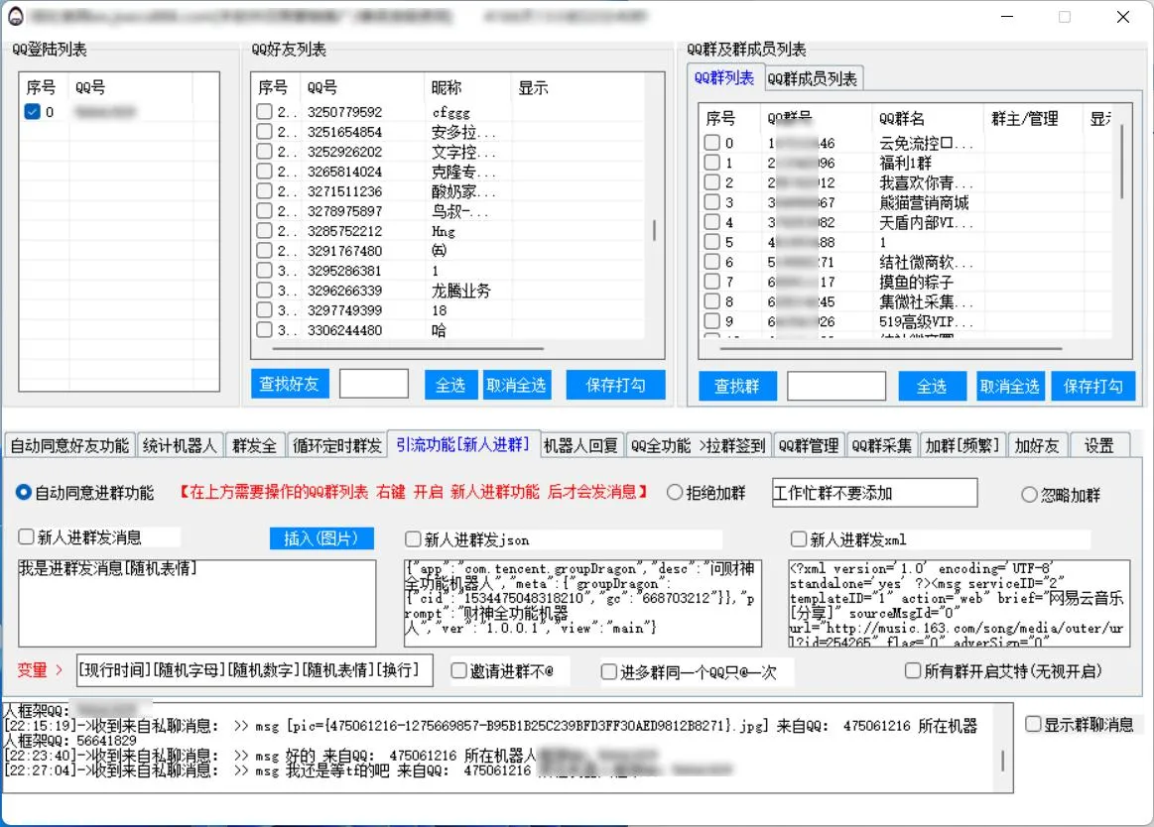Open the 机器人回复 tab
Image resolution: width=1154 pixels, height=827 pixels.
[580, 446]
